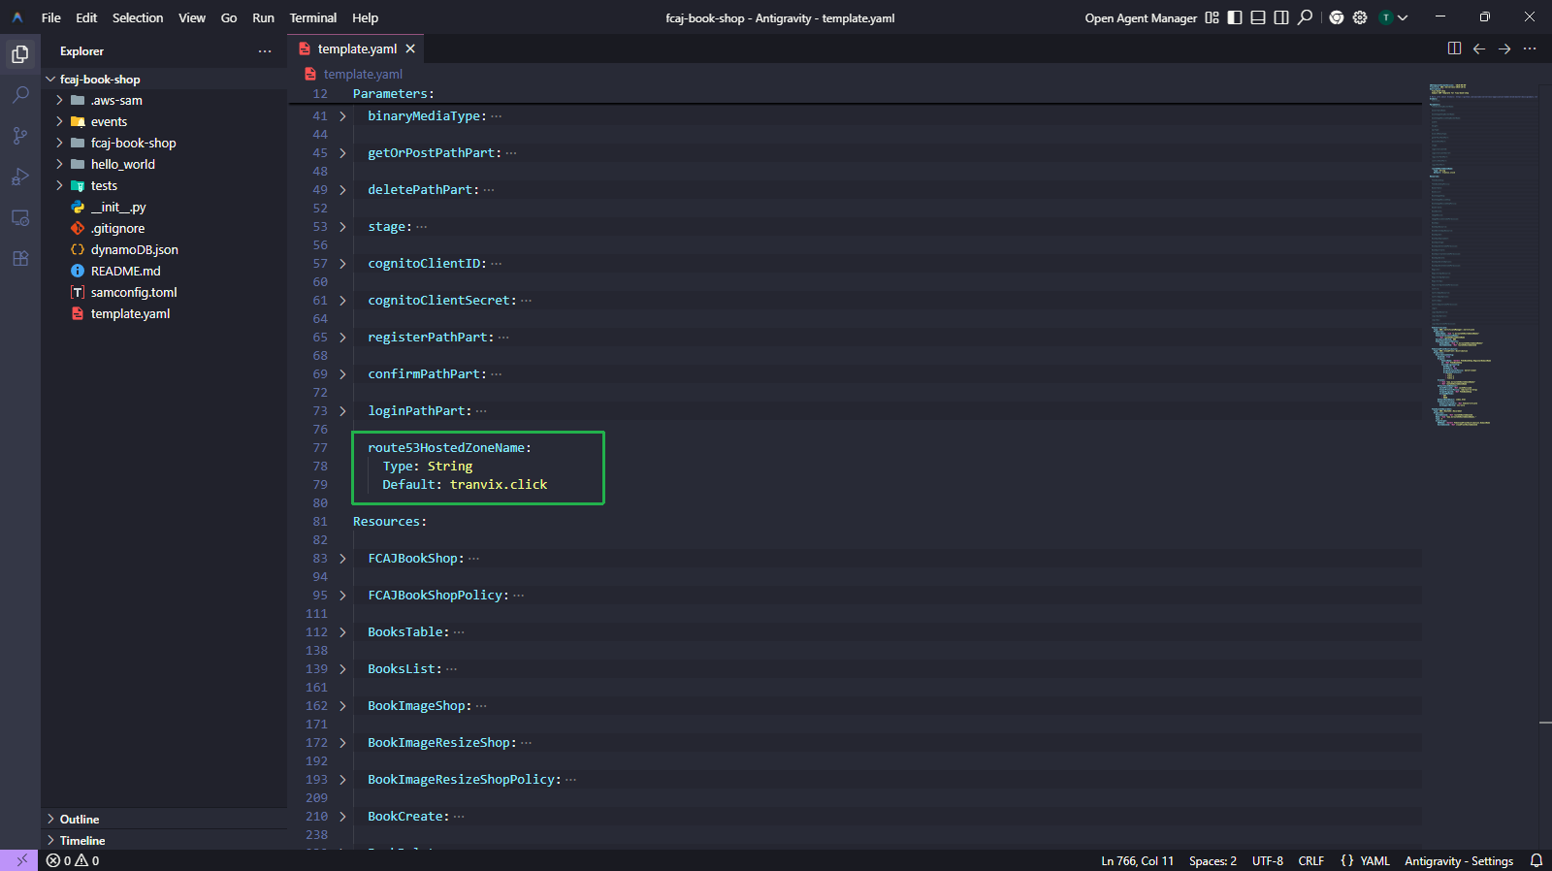Image resolution: width=1552 pixels, height=871 pixels.
Task: Open settings gear in title bar
Action: click(x=1360, y=17)
